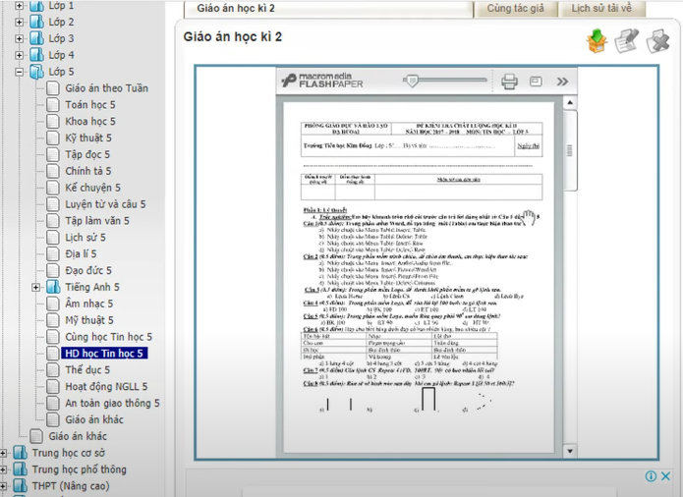The image size is (683, 497).
Task: Expand the Tiếng Anh 5 subfolder
Action: [36, 288]
